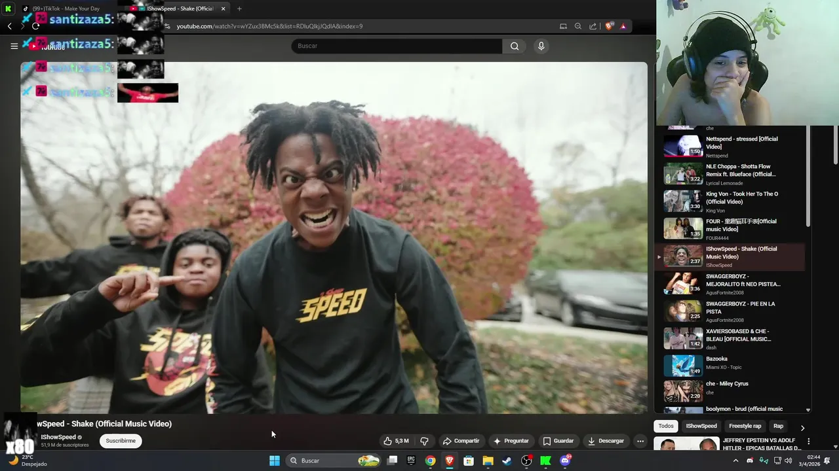This screenshot has width=839, height=471.
Task: Open Steam from taskbar
Action: coord(507,461)
